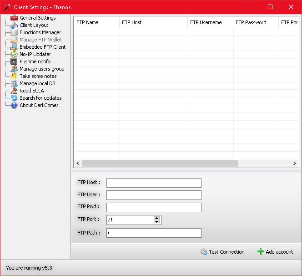Click the Manage users group icon
Viewport: 302px width, 276px height.
click(x=14, y=69)
